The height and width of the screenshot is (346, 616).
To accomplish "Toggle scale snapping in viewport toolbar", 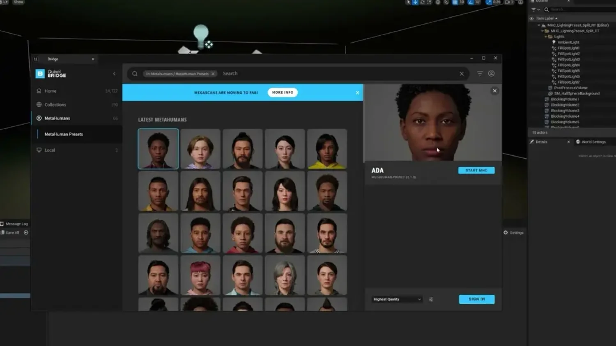I will tap(488, 2).
